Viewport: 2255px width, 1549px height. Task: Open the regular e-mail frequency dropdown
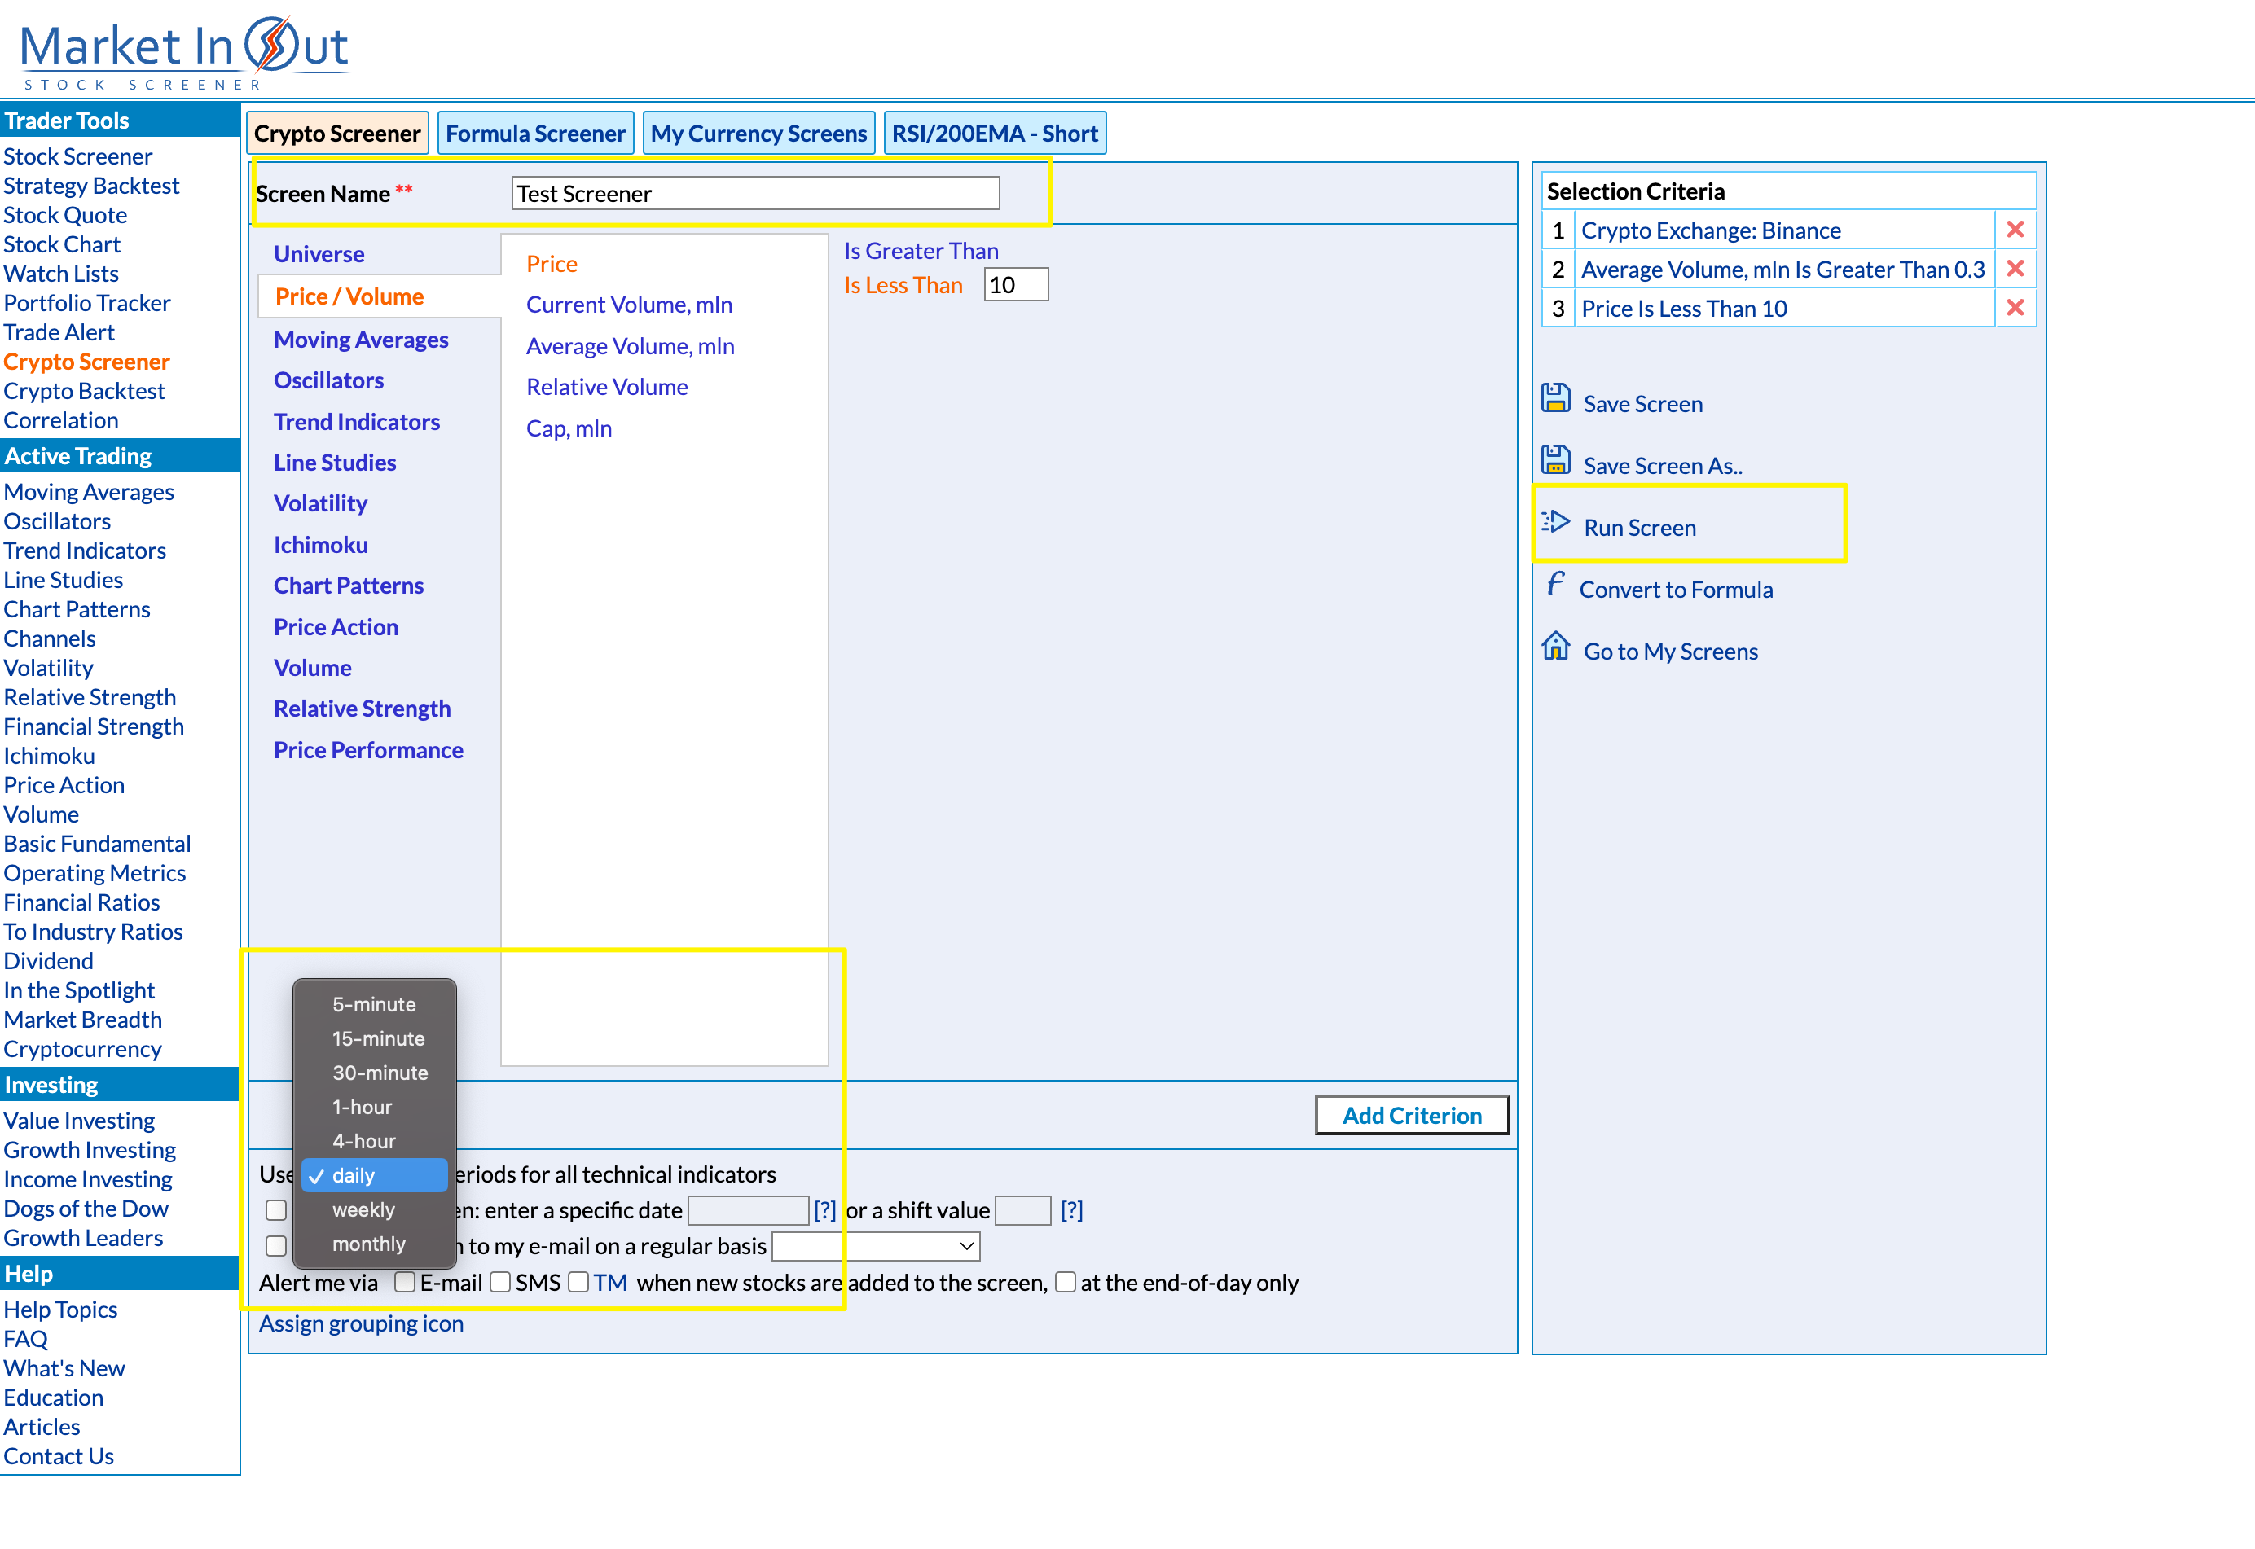pyautogui.click(x=875, y=1246)
